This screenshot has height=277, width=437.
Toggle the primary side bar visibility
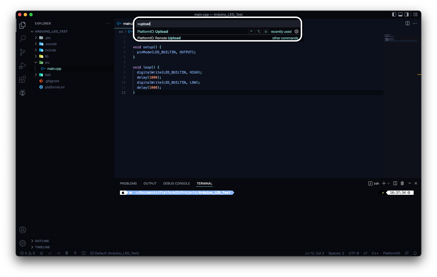[394, 15]
